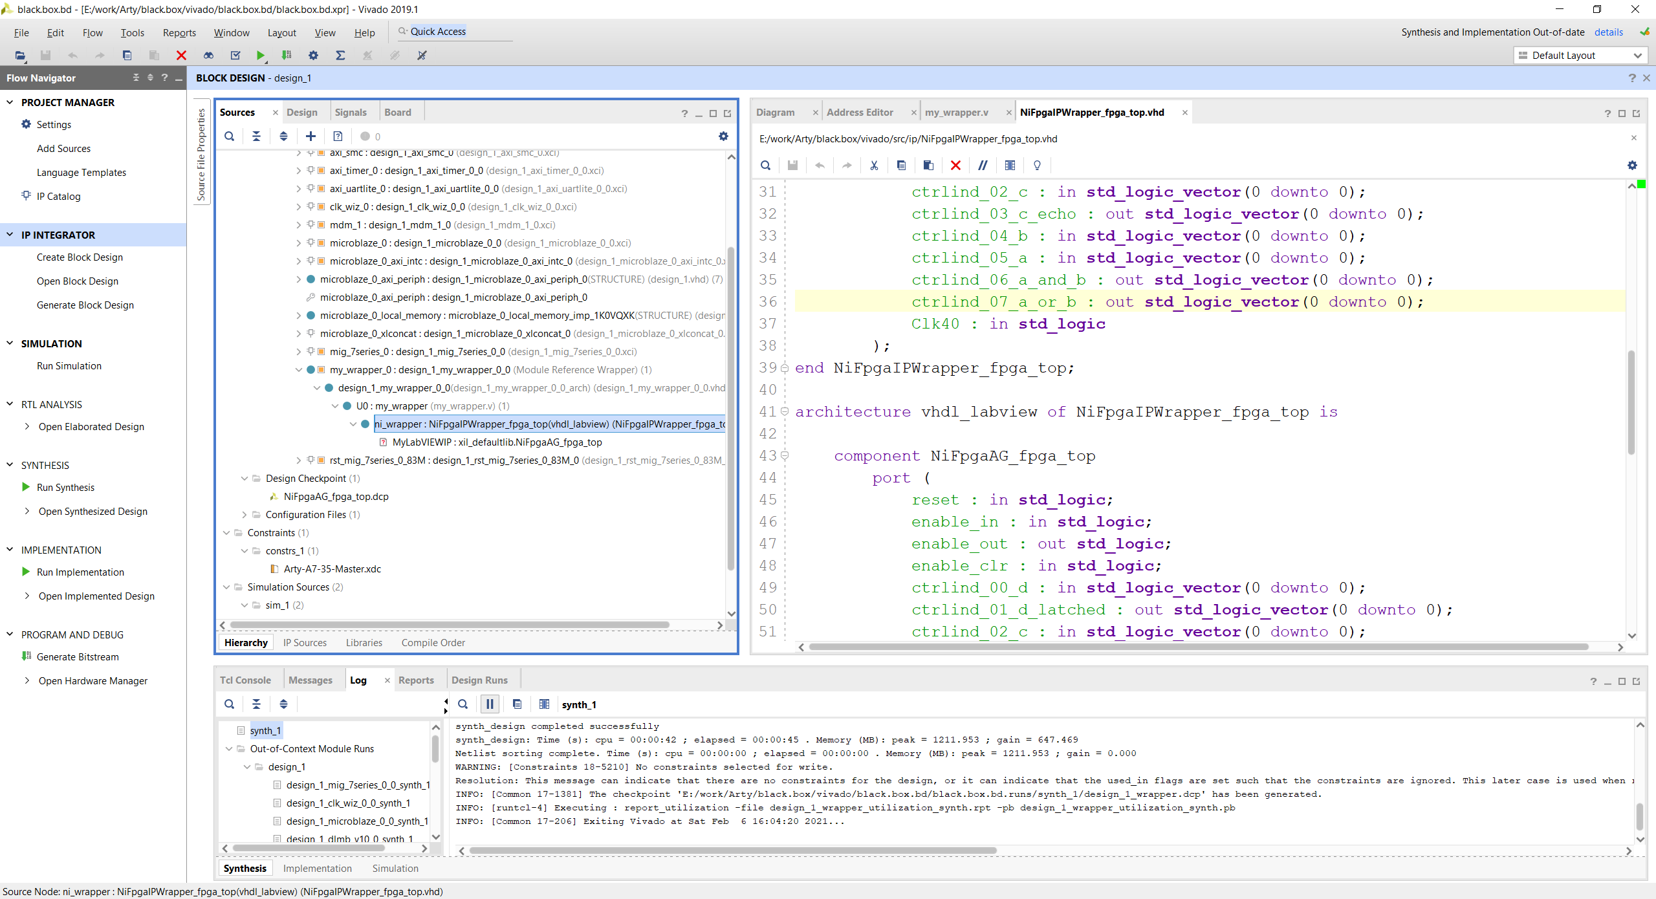
Task: Toggle comment slashes in VHDL editor toolbar
Action: (x=983, y=166)
